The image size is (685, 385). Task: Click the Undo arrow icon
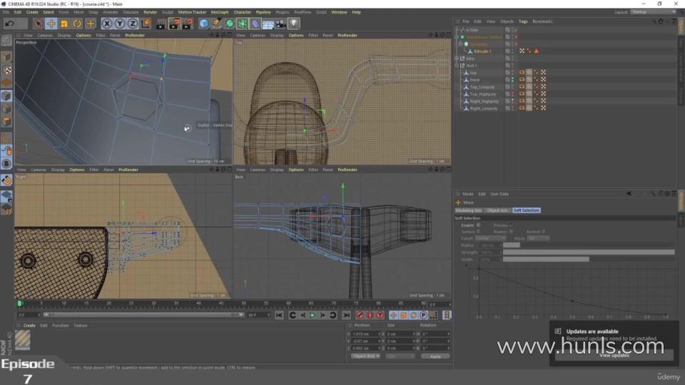coord(9,24)
